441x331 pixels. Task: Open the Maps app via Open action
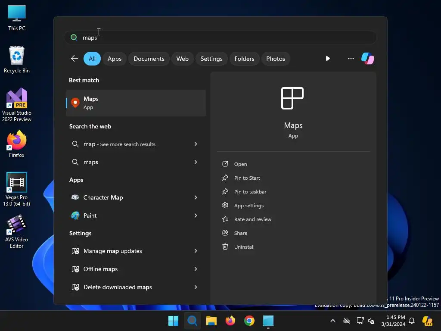240,164
